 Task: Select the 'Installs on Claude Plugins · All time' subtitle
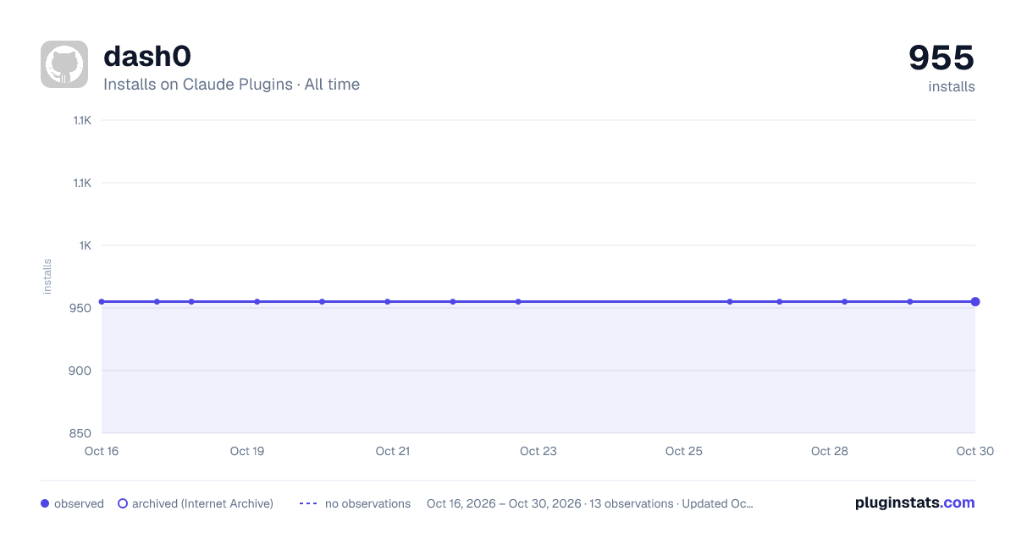pos(231,85)
